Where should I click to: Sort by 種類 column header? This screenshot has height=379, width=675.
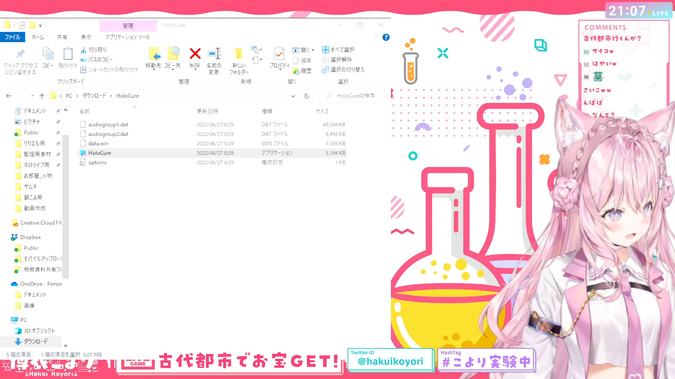(x=267, y=111)
